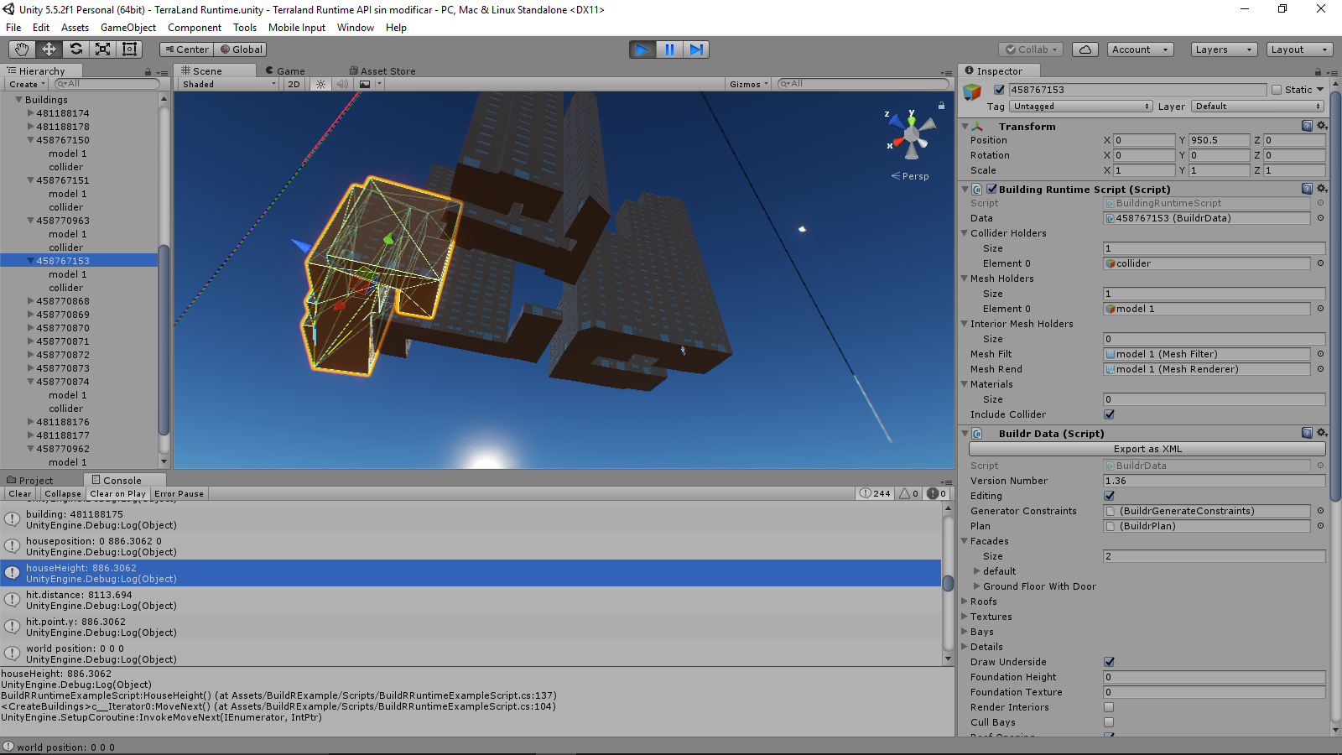Open the Layers dropdown
This screenshot has height=755, width=1342.
[1224, 49]
